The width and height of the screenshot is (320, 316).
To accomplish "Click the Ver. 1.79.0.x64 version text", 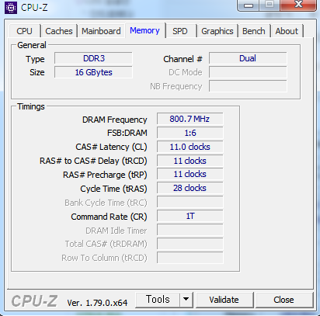I will tap(97, 303).
